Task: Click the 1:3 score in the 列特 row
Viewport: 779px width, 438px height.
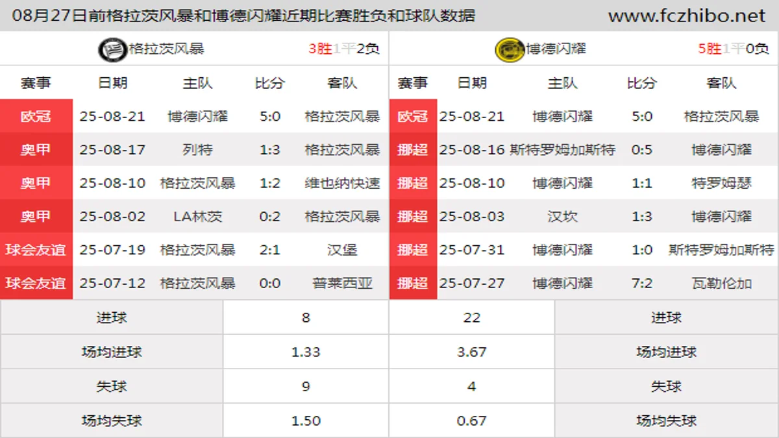Action: tap(269, 150)
